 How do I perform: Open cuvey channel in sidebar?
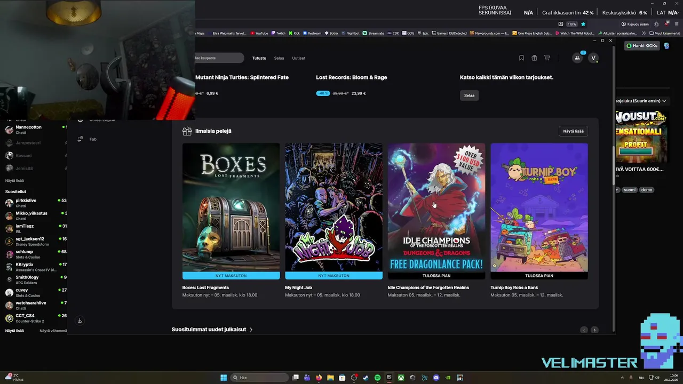point(35,292)
